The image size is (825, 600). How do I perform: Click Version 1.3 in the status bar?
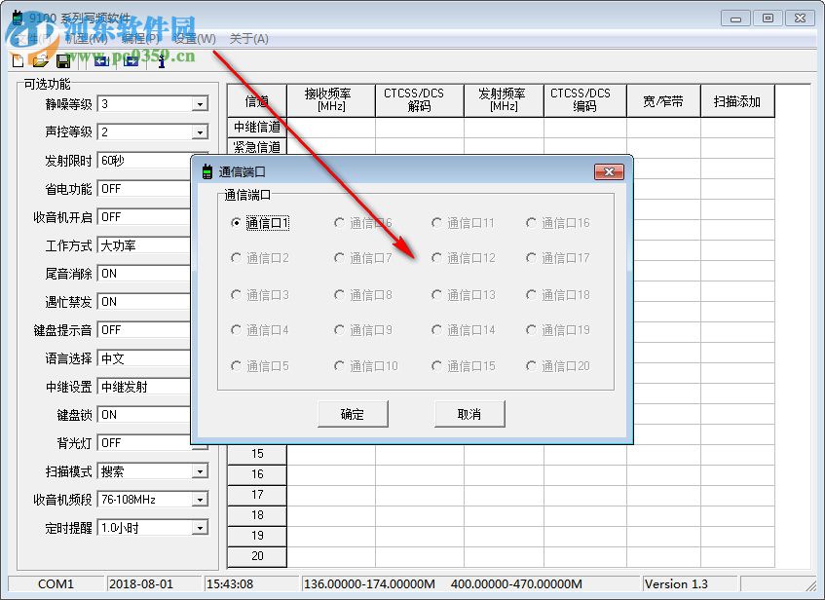(x=676, y=584)
